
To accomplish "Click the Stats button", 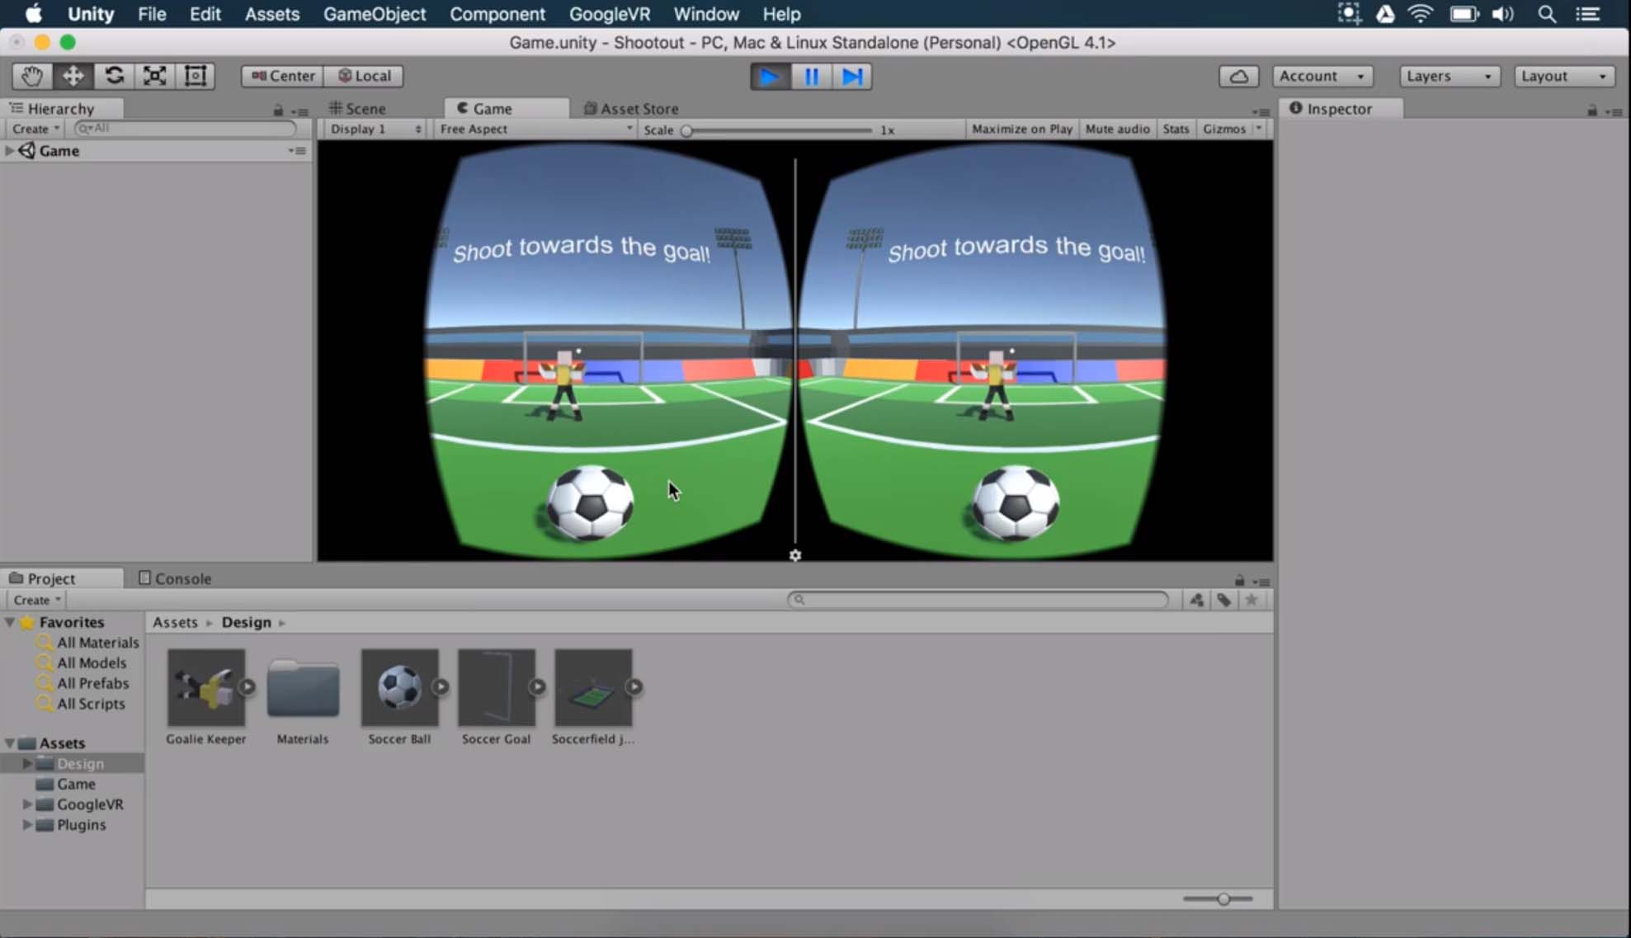I will click(x=1176, y=129).
